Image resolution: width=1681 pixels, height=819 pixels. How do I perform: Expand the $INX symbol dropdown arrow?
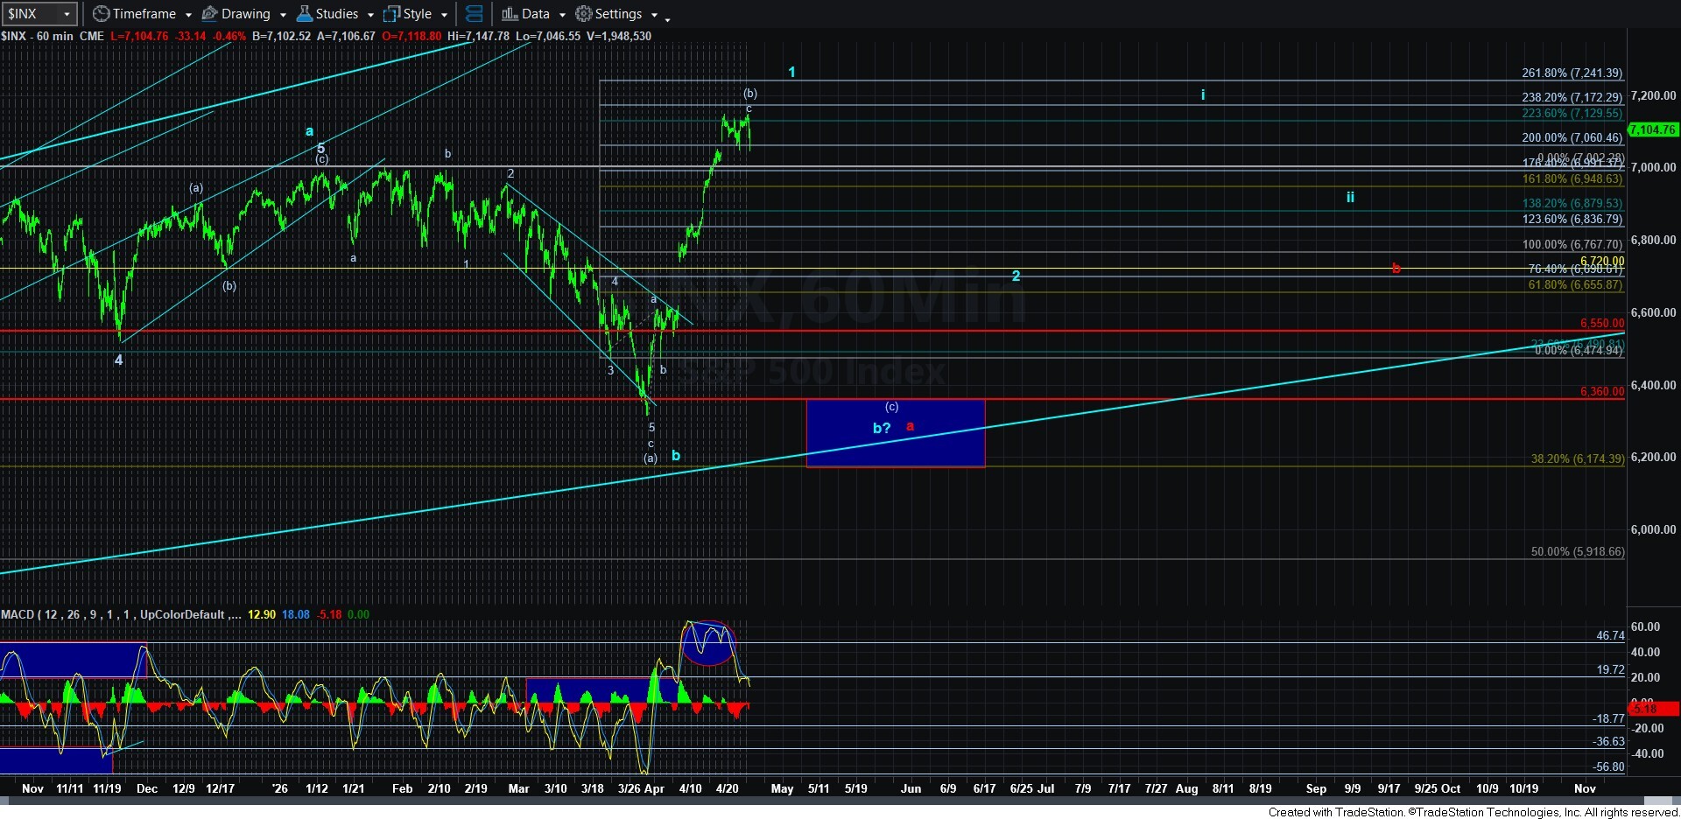(66, 15)
